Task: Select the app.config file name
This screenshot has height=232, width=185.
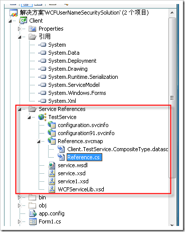Action: click(52, 213)
